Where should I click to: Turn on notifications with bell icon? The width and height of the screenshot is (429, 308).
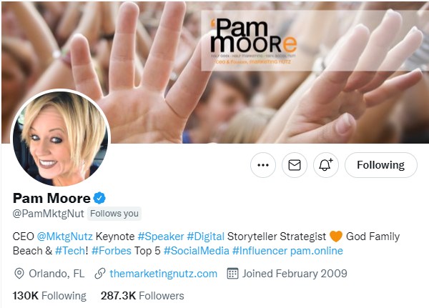325,165
